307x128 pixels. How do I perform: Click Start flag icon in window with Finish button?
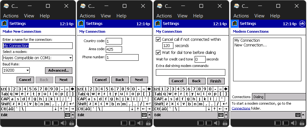[x=158, y=24]
